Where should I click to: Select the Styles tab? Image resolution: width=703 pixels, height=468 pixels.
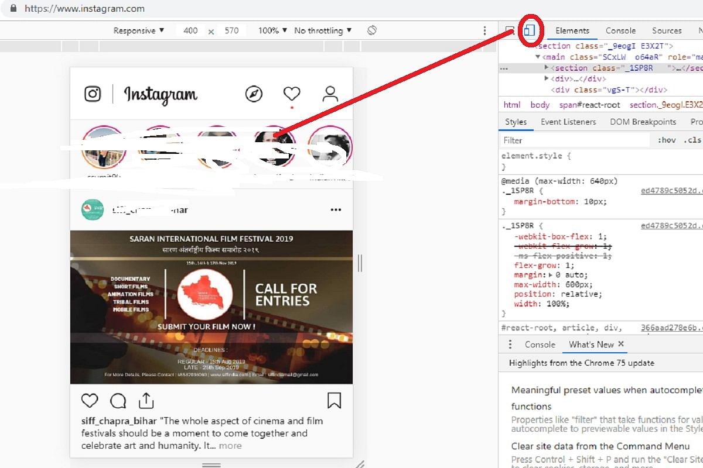(516, 122)
